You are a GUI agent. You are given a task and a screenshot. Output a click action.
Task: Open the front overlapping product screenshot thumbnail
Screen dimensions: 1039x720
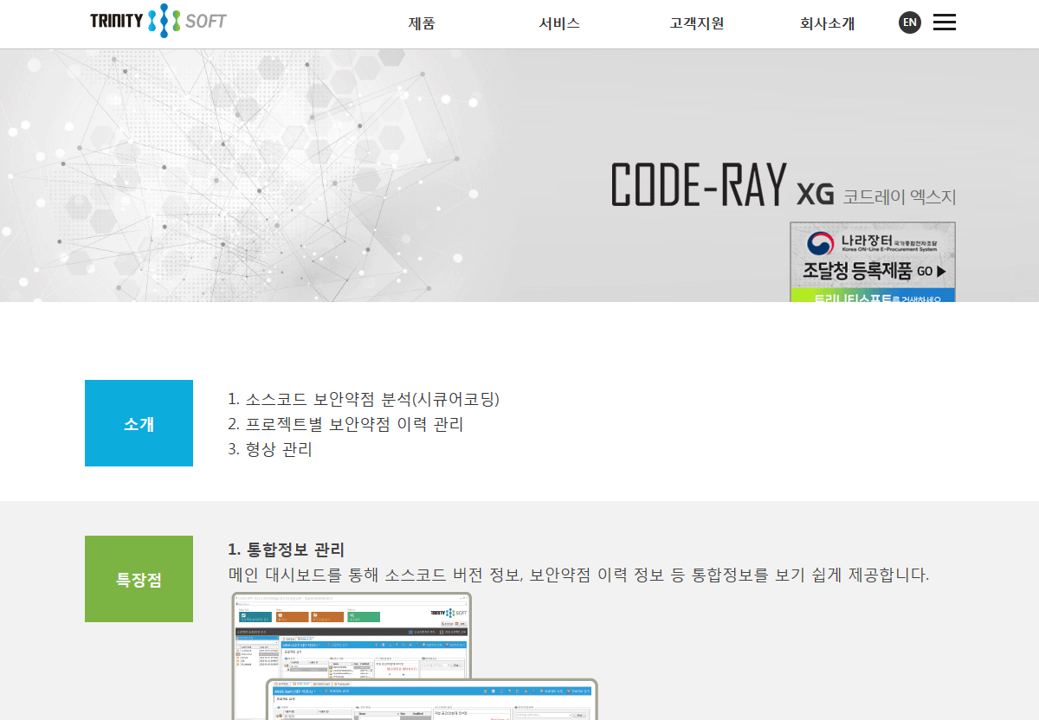pos(431,700)
